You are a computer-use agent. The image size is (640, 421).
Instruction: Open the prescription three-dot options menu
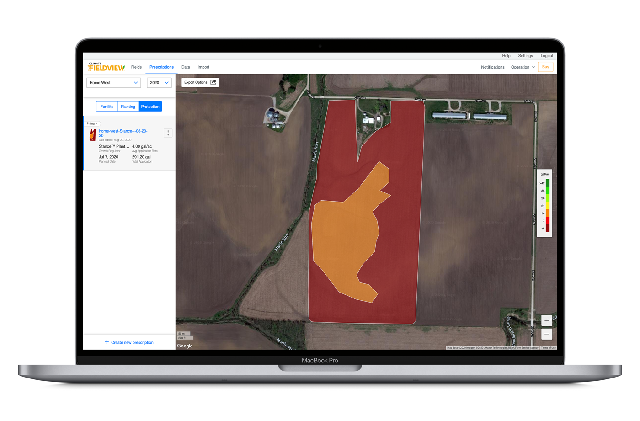tap(168, 133)
